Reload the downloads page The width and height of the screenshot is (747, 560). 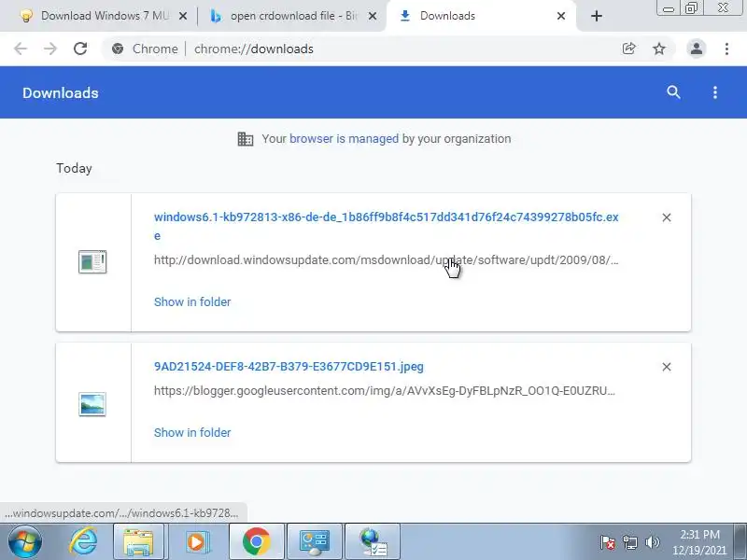pyautogui.click(x=80, y=49)
